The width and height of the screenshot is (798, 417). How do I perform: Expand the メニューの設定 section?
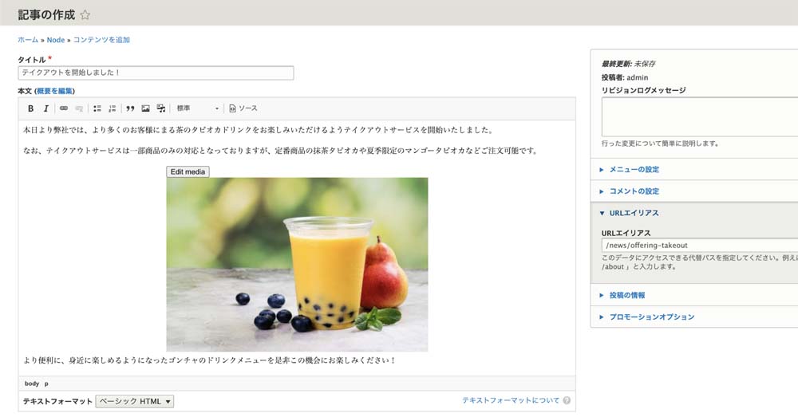coord(634,169)
